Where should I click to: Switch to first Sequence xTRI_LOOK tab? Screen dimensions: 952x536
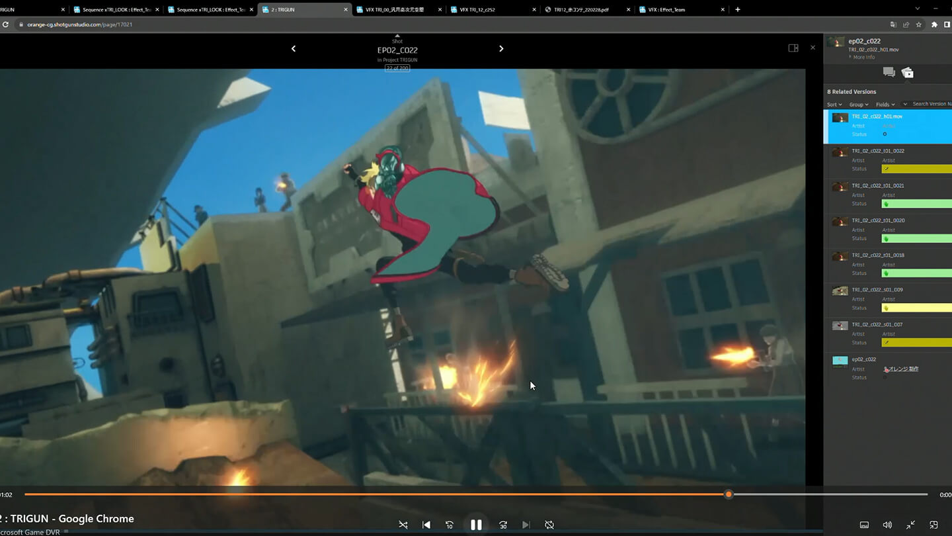pos(116,9)
